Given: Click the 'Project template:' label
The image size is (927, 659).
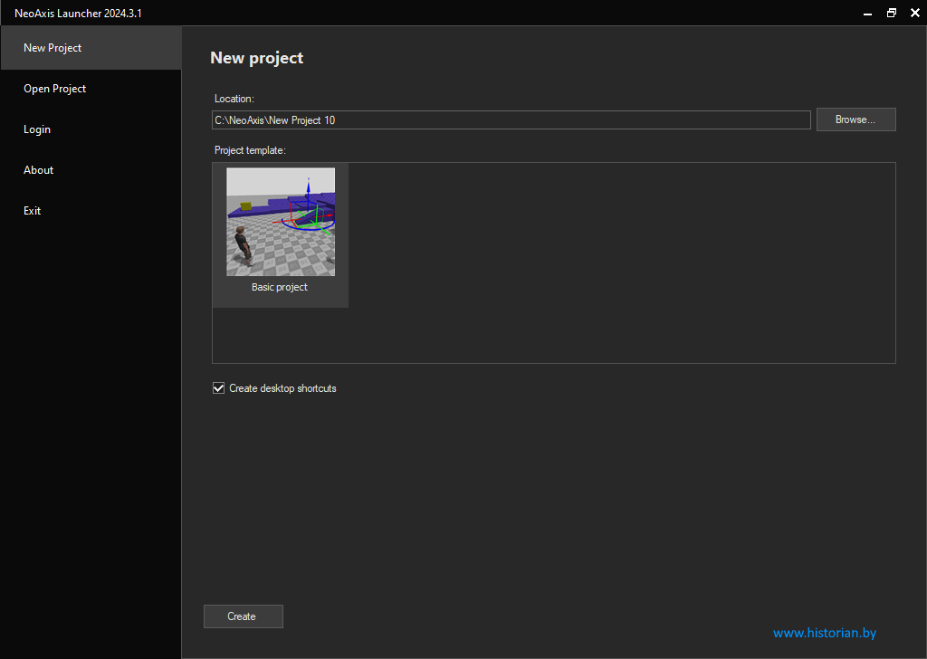Looking at the screenshot, I should pos(250,150).
